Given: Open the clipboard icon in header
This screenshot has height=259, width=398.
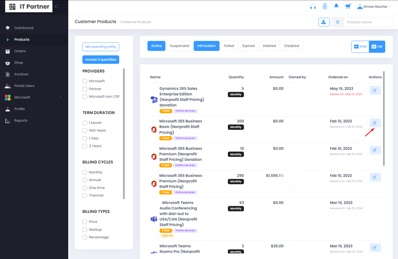Looking at the screenshot, I should (x=325, y=7).
